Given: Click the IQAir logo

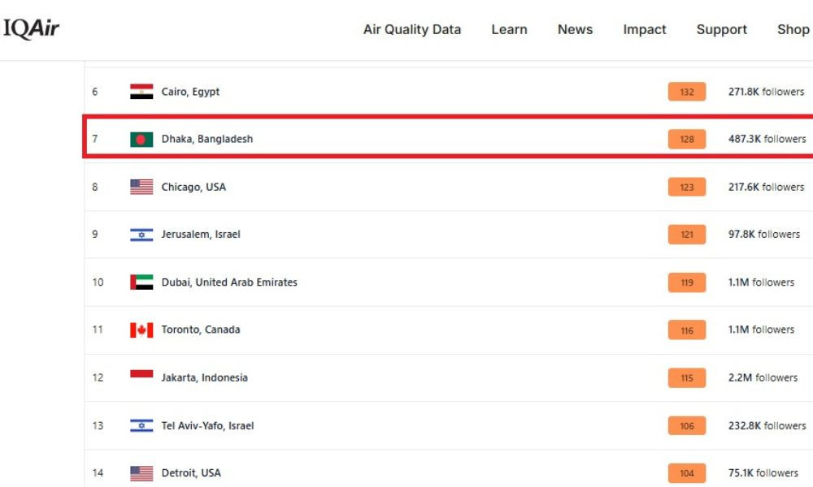Looking at the screenshot, I should click(x=31, y=29).
